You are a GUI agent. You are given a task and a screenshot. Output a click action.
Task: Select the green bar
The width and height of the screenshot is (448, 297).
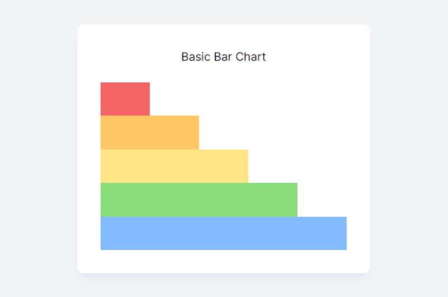(199, 200)
